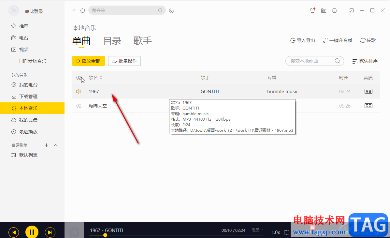
Task: Sort by the 歌名 column header
Action: click(95, 78)
